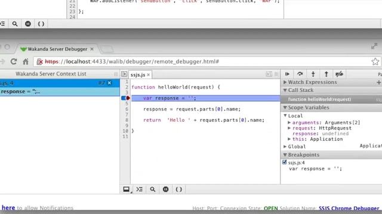Step into next function call

[x=313, y=74]
